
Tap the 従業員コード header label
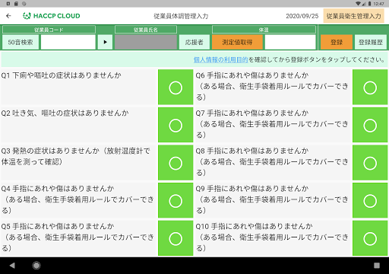click(x=49, y=30)
